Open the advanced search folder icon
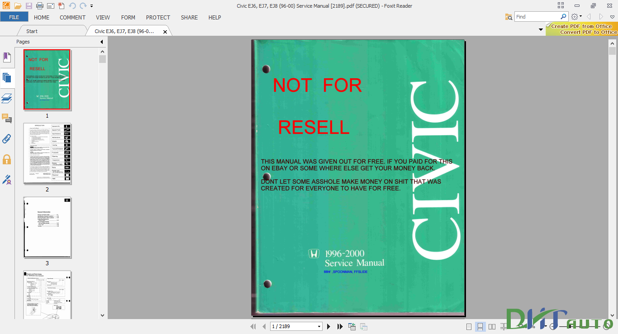The height and width of the screenshot is (334, 618). [x=509, y=17]
